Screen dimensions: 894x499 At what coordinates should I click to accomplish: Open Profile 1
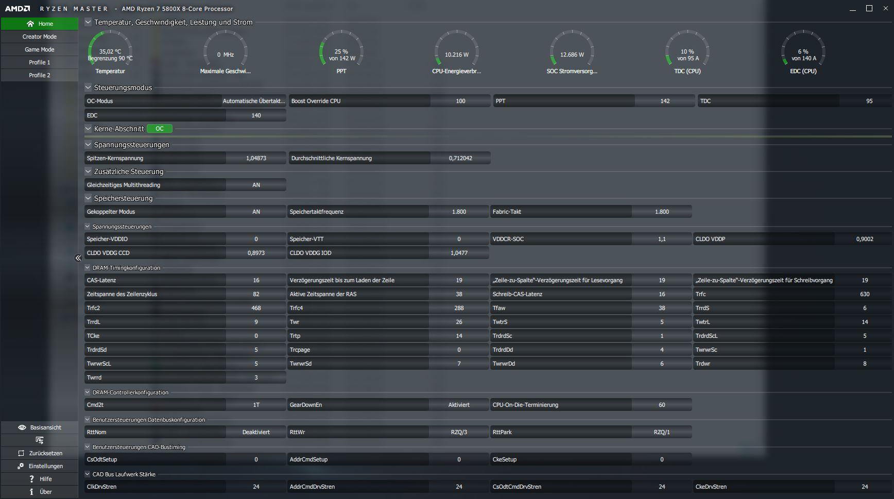click(x=40, y=62)
